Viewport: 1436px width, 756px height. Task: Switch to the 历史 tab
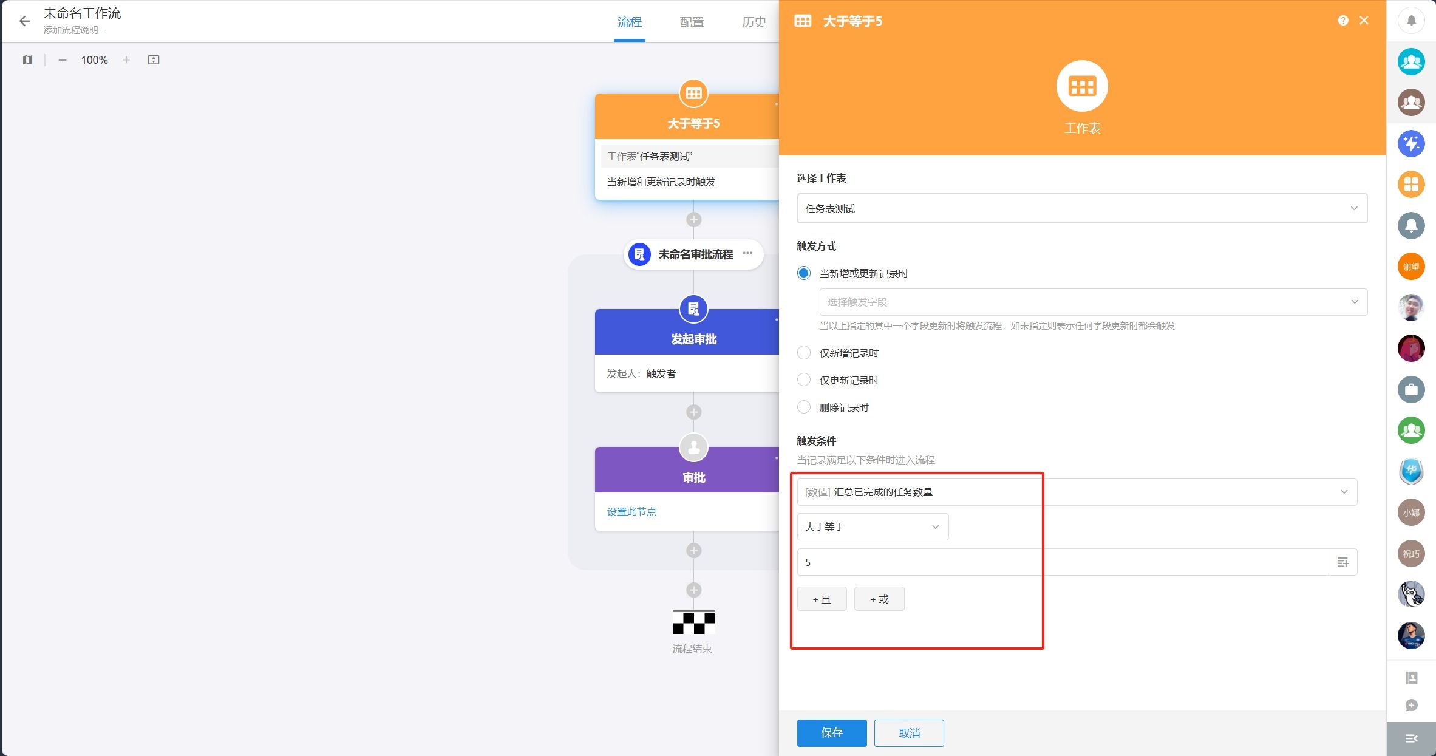coord(754,22)
